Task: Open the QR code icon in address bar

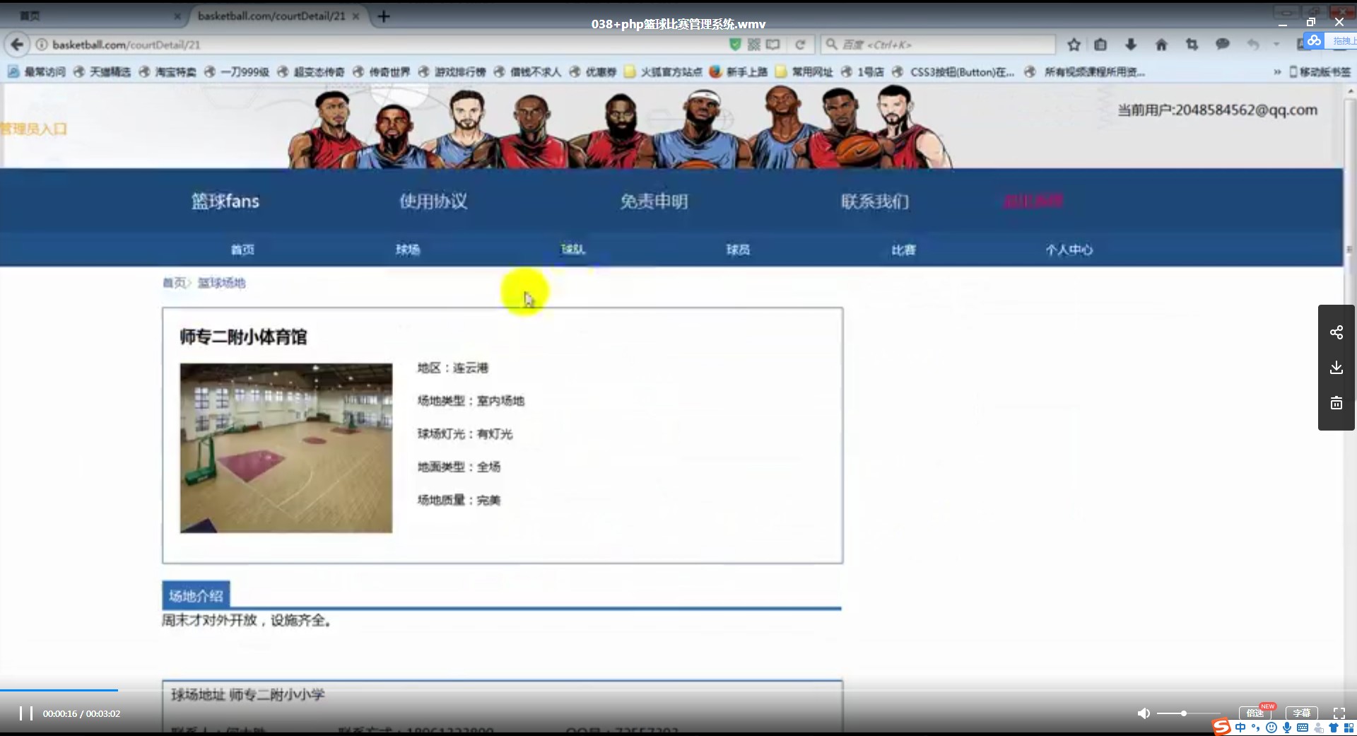Action: click(753, 45)
